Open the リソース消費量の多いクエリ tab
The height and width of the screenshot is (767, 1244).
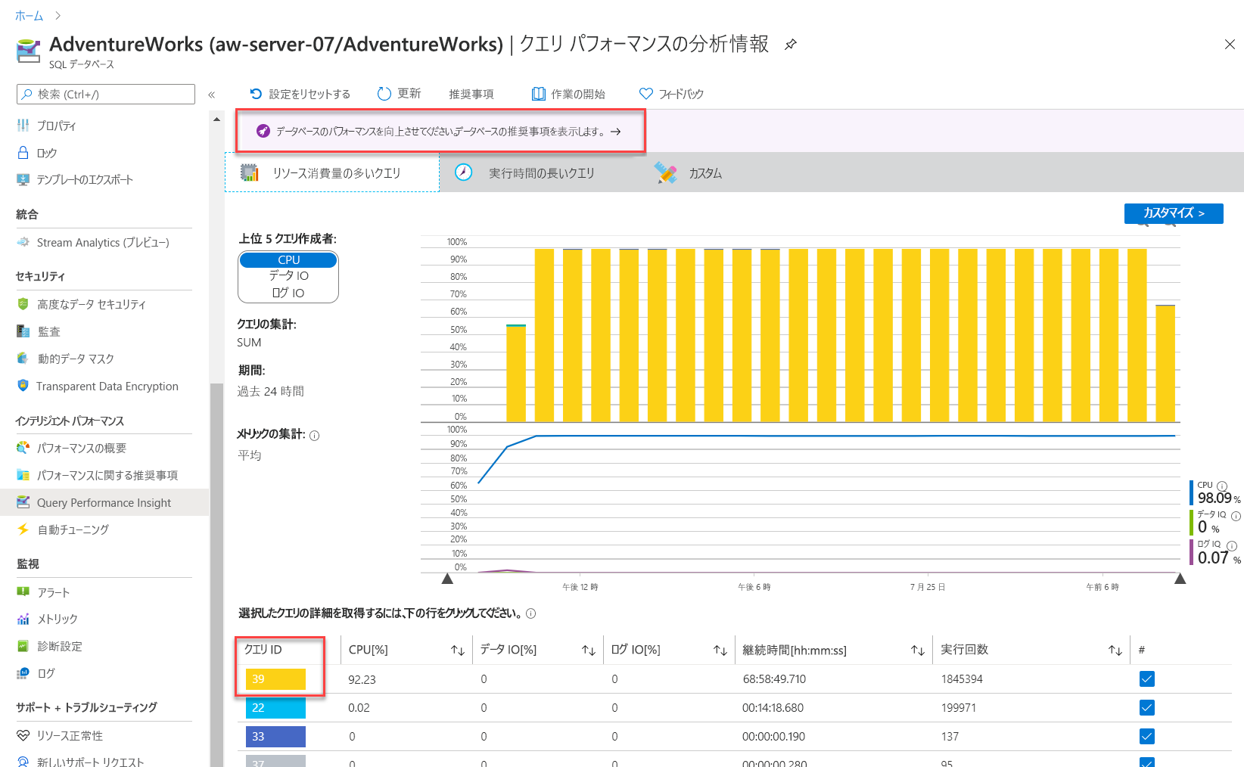332,173
